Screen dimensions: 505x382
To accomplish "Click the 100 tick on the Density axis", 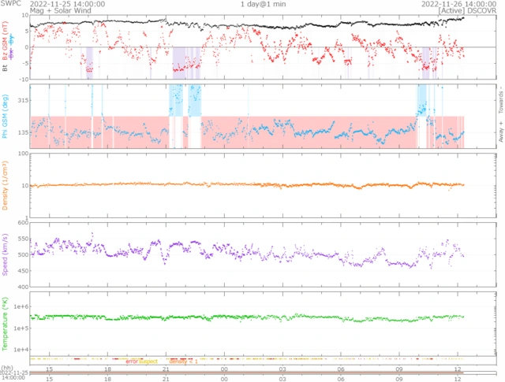I will (23, 154).
